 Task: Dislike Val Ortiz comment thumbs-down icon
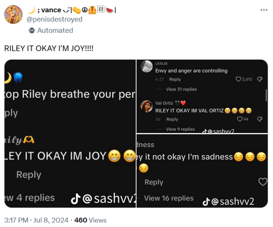tap(260, 119)
